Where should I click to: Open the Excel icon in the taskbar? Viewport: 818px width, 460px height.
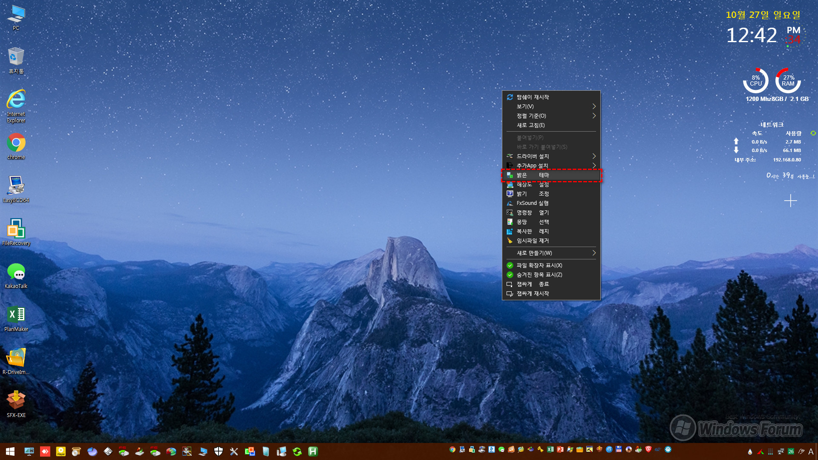pyautogui.click(x=550, y=449)
